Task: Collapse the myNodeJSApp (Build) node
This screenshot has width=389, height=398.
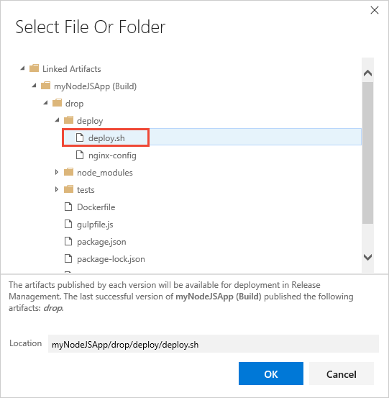Action: coord(35,86)
